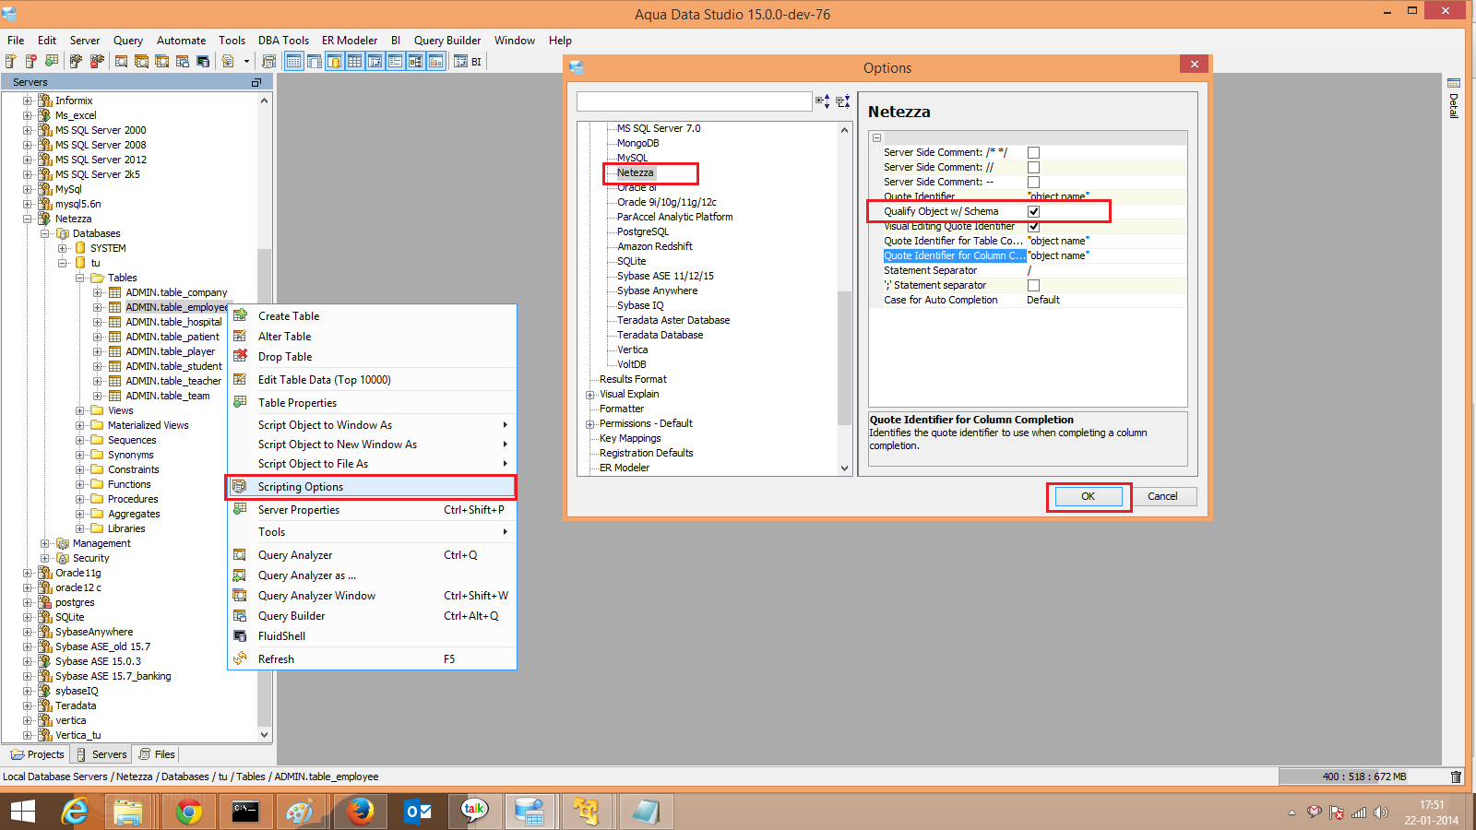
Task: Click the Collapse All icon beside the Options search box
Action: click(842, 101)
